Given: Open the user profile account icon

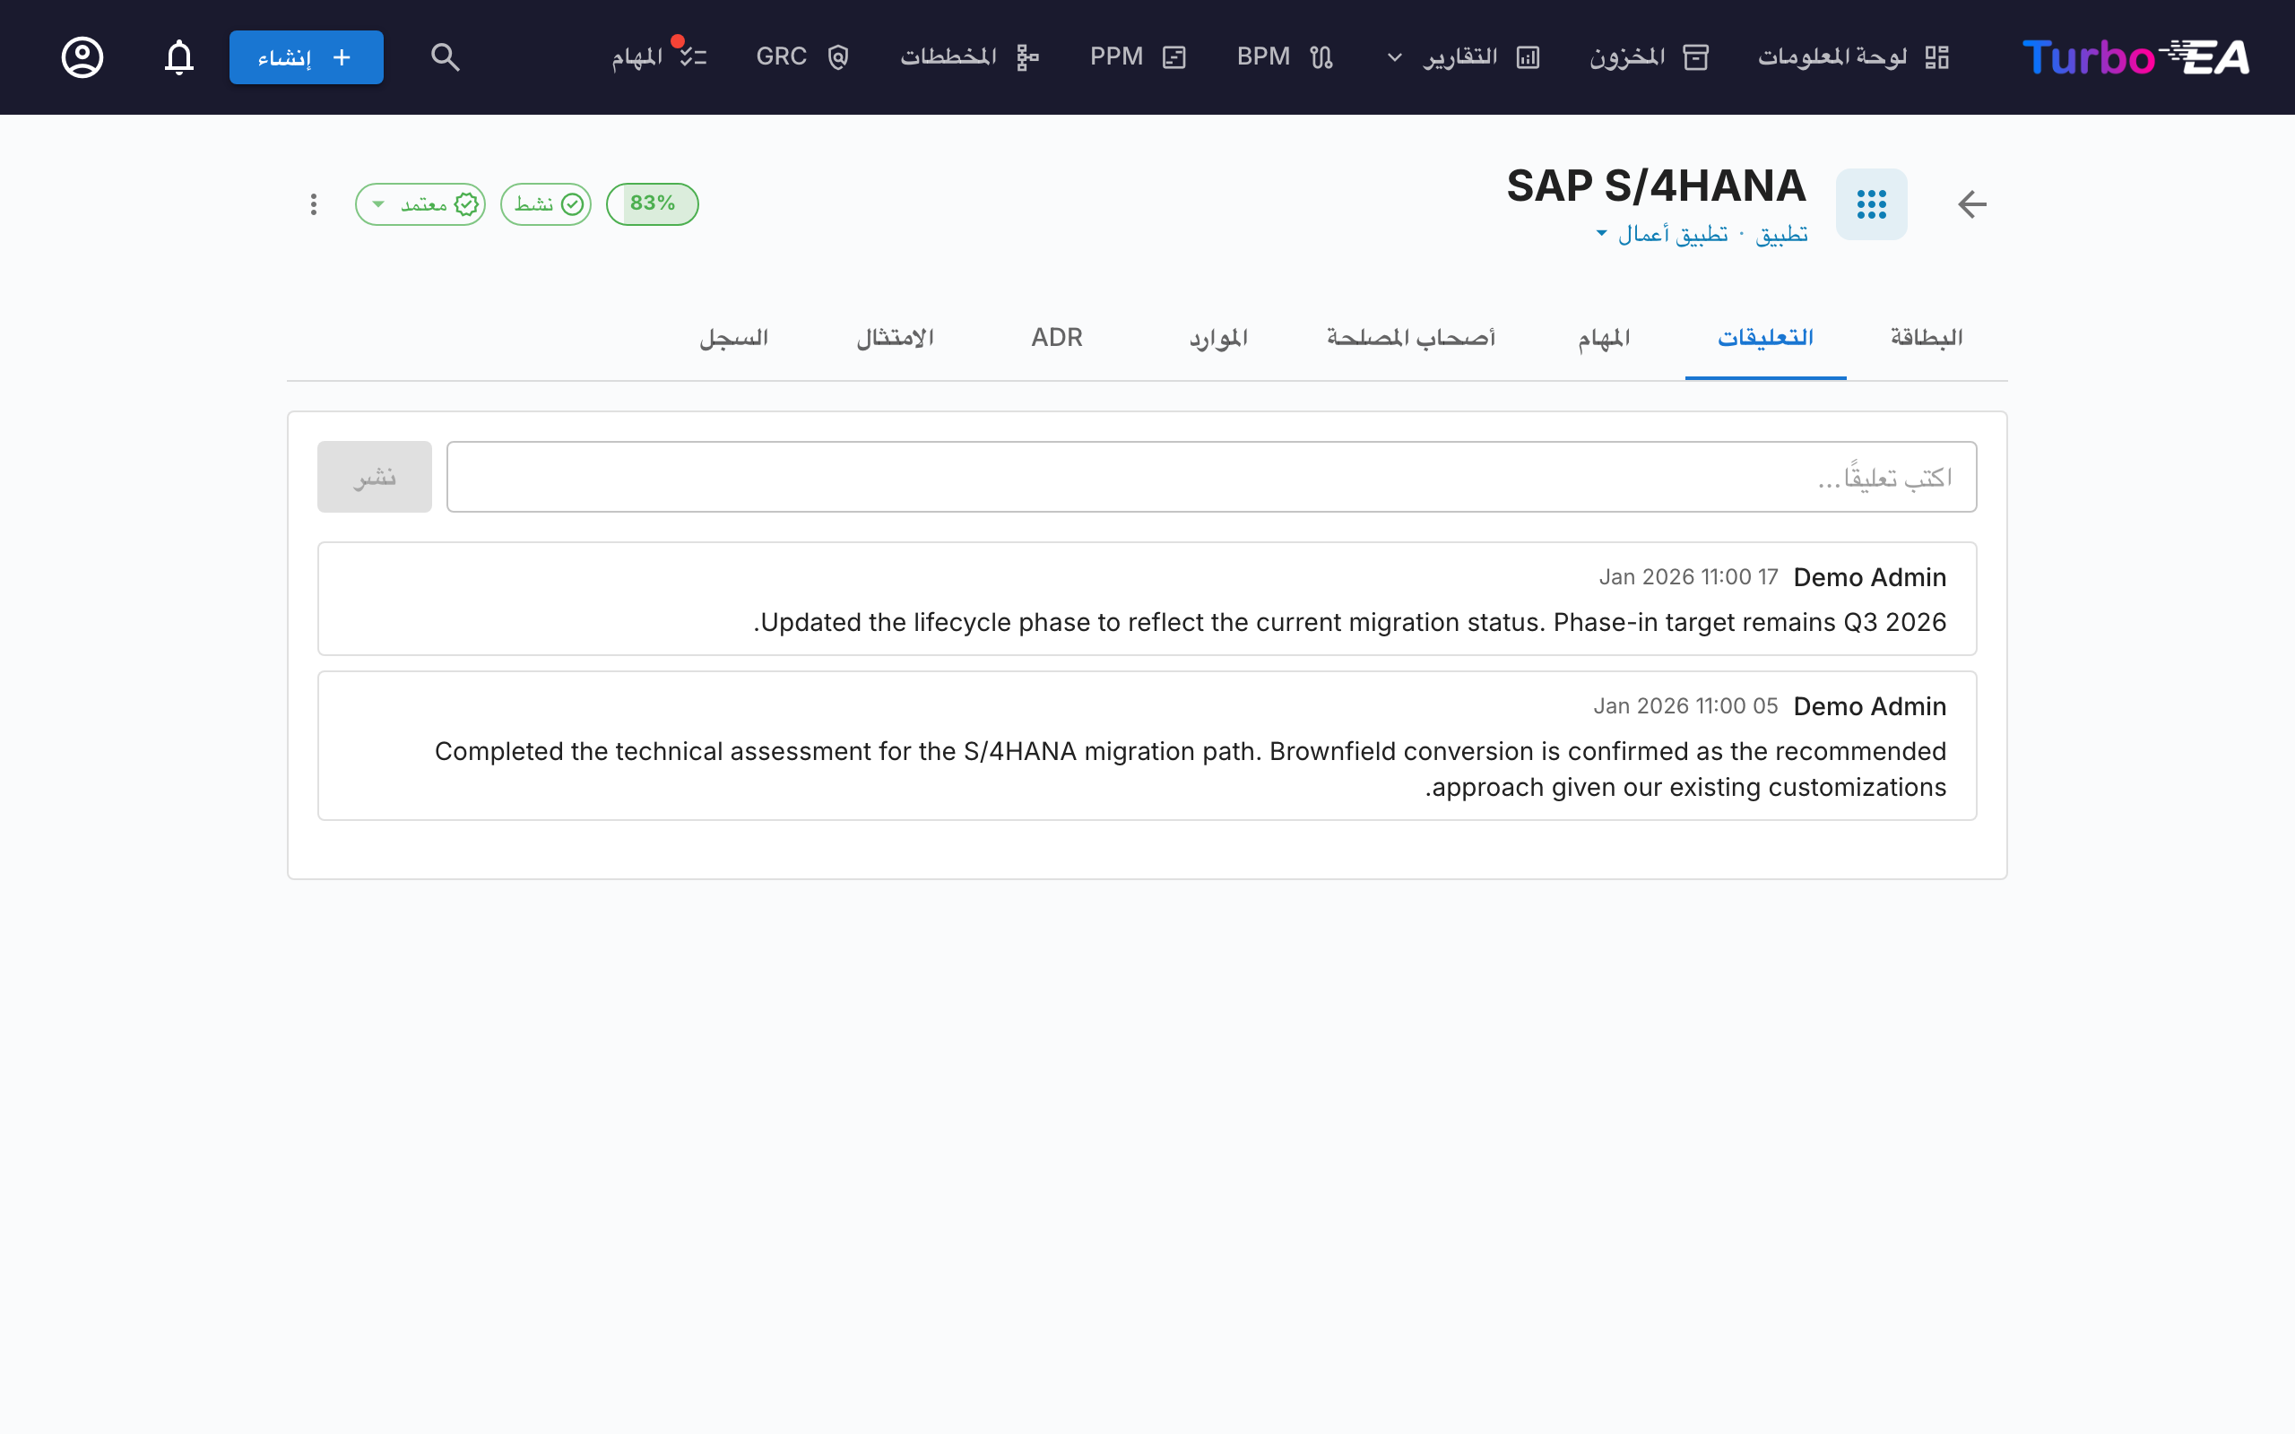Looking at the screenshot, I should (x=82, y=56).
